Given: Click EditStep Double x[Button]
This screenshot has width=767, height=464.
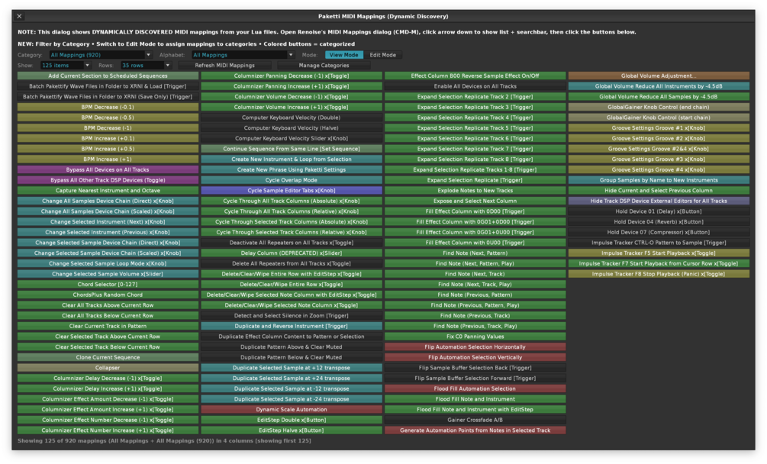Looking at the screenshot, I should (292, 420).
